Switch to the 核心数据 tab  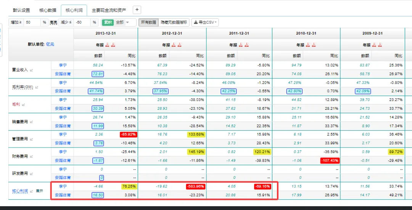(x=48, y=11)
